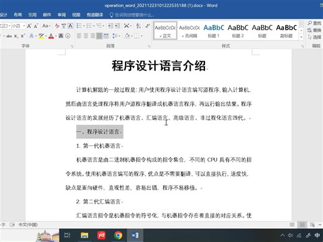Decrease paragraph indent
The image size is (323, 242).
pyautogui.click(x=110, y=26)
